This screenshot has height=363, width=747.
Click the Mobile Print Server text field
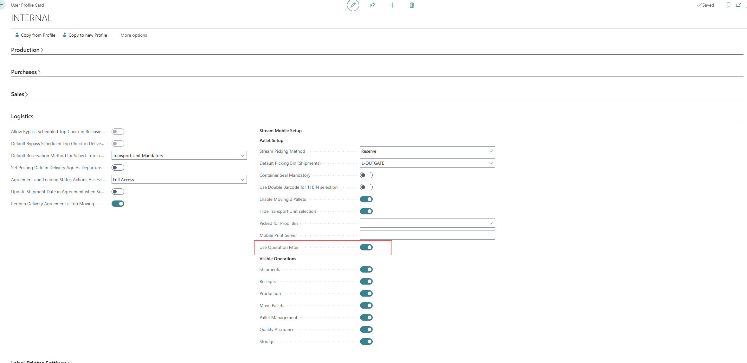point(427,235)
